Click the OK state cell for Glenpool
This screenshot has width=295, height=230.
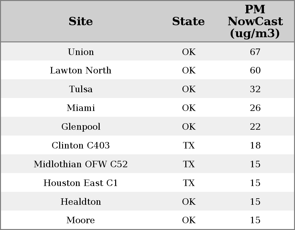tap(189, 127)
